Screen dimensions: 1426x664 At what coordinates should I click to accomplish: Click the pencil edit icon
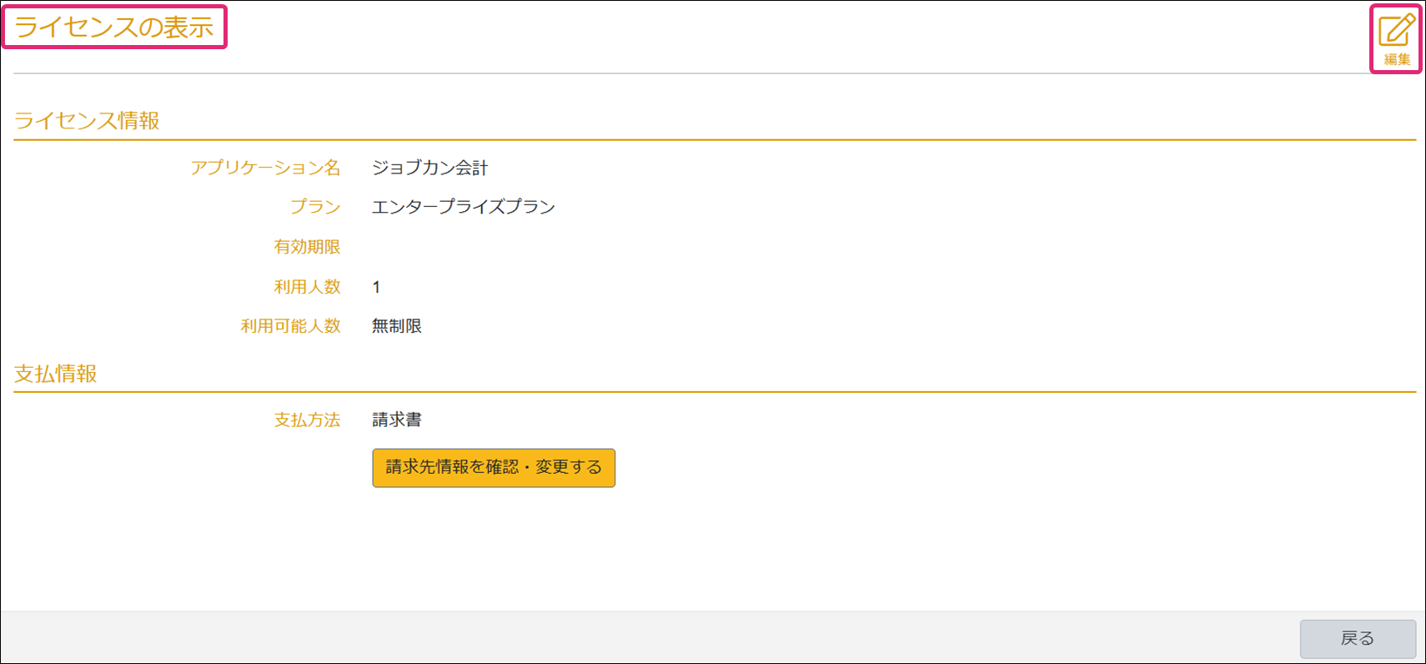coord(1396,31)
